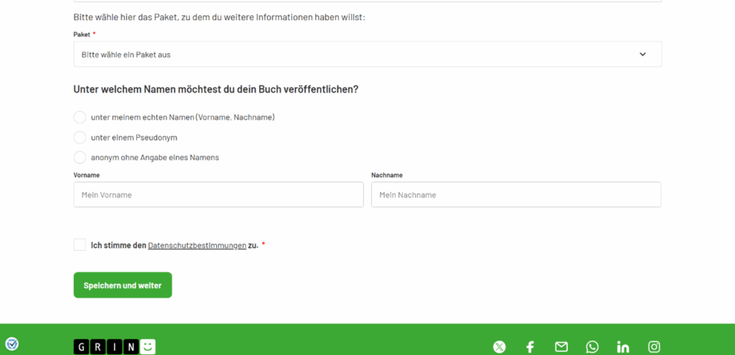Open the X (Twitter) social icon
735x355 pixels.
tap(500, 347)
